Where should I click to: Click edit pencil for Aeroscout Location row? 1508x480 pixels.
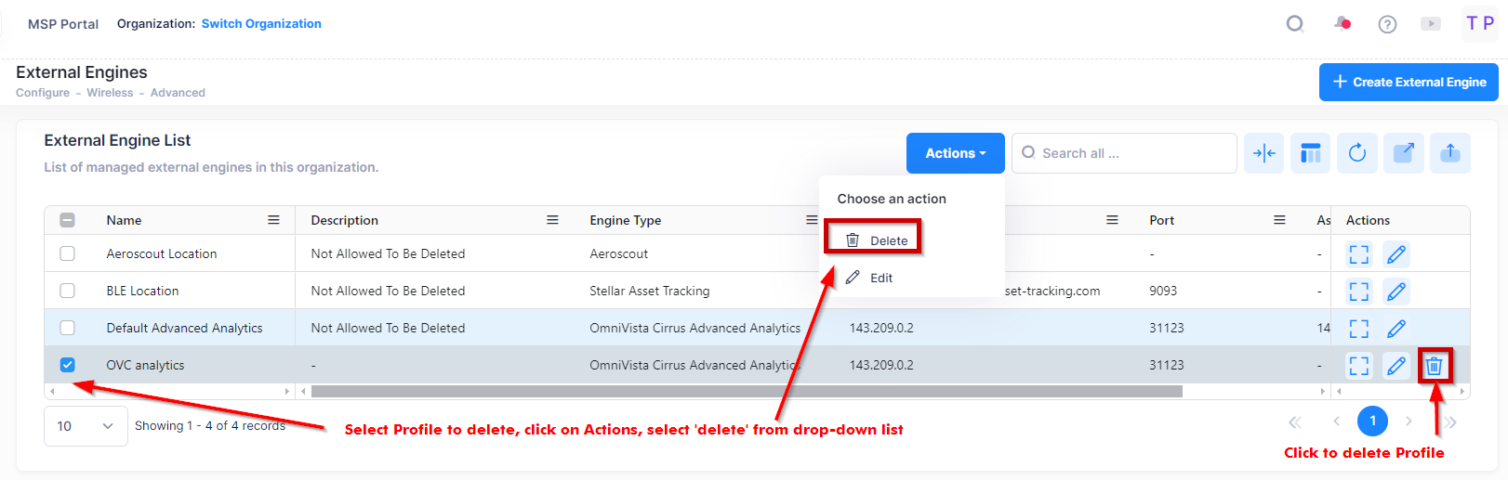coord(1396,254)
